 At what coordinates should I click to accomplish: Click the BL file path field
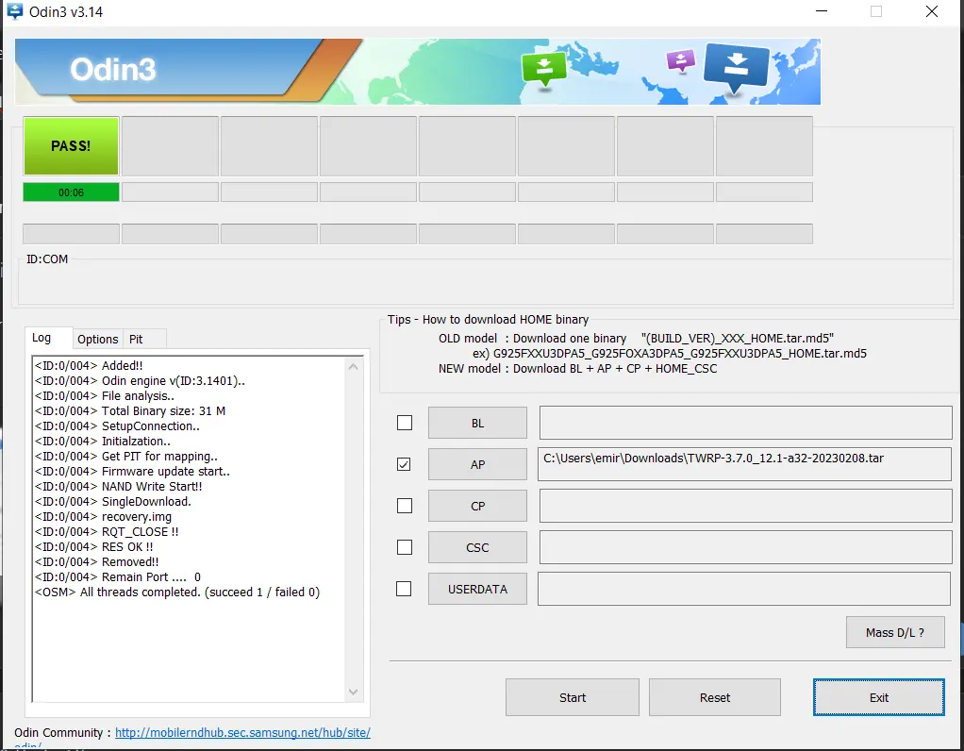[746, 423]
